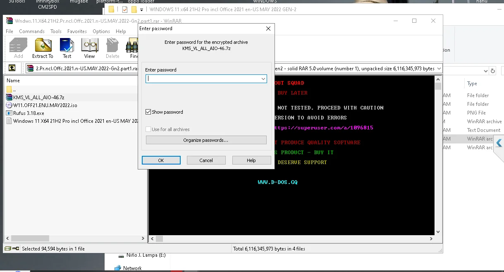Click the key password icon in status bar
The width and height of the screenshot is (504, 272).
16,249
